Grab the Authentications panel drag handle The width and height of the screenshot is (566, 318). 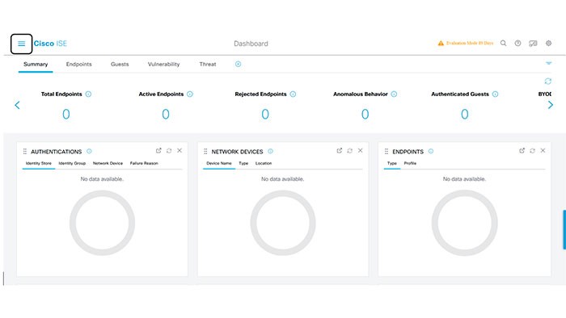[25, 152]
